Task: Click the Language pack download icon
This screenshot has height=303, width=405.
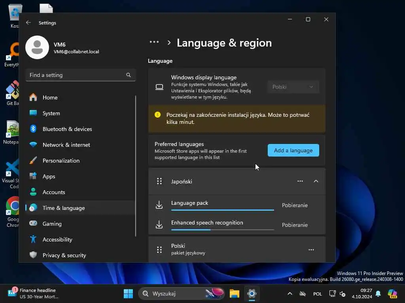Action: tap(159, 205)
